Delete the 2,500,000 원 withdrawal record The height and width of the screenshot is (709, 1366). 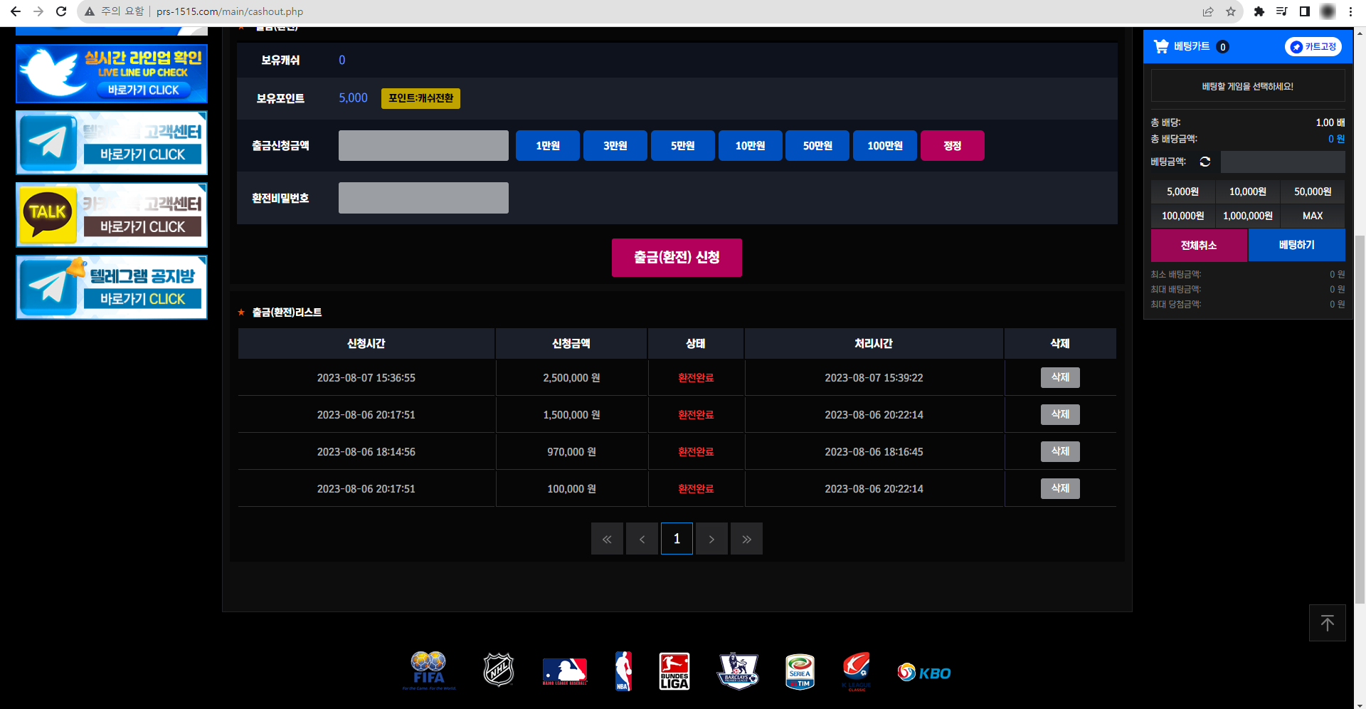(x=1060, y=377)
